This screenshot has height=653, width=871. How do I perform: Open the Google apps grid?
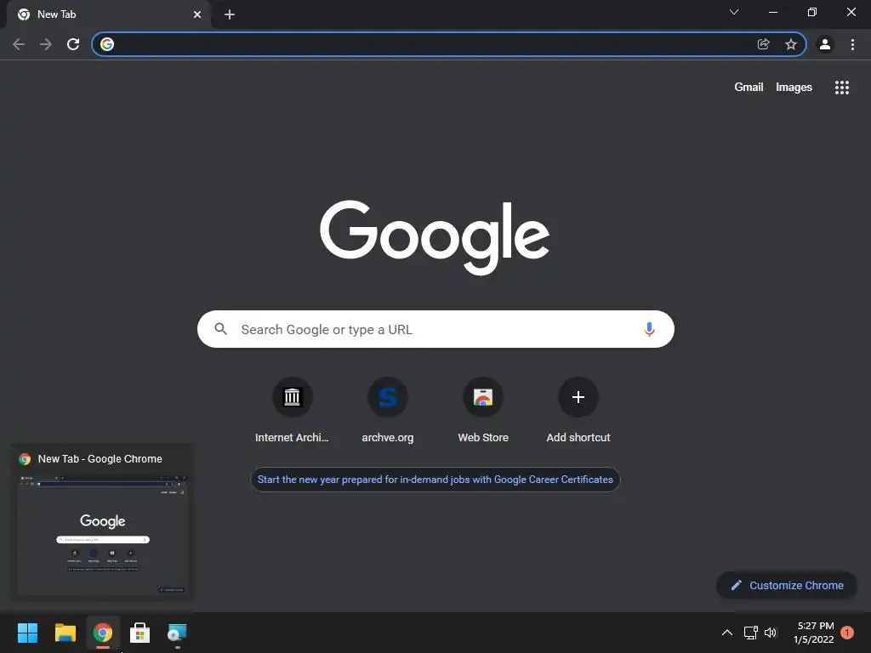[x=841, y=88]
